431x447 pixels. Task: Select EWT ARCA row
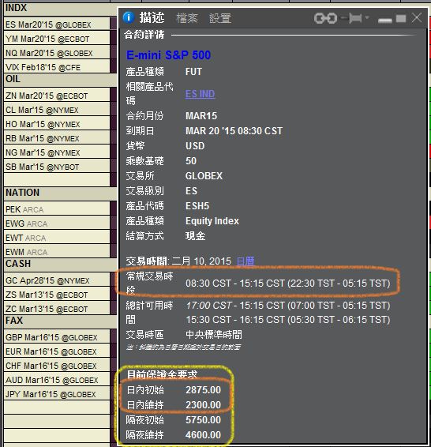(57, 238)
